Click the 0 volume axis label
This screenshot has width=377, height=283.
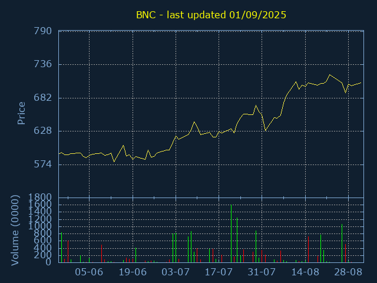48,262
